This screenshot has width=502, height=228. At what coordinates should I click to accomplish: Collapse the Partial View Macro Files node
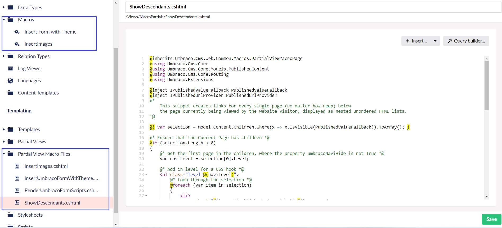click(4, 154)
